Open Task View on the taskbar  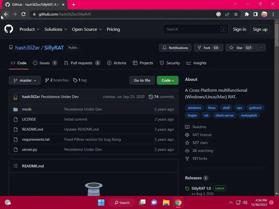(x=142, y=202)
